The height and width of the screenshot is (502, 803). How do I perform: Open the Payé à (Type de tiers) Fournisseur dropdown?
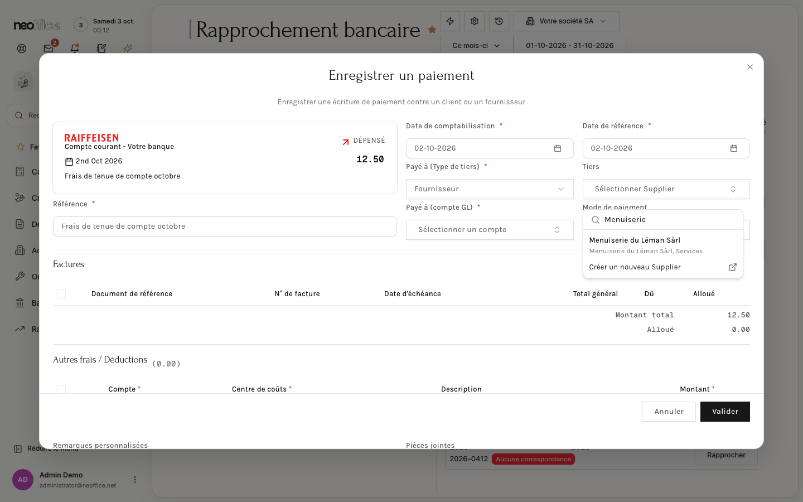(490, 189)
